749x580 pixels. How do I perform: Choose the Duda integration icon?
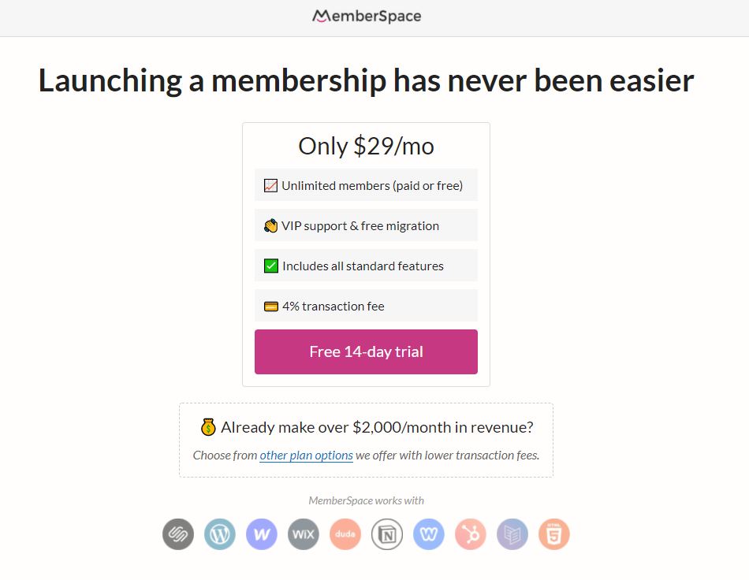[345, 534]
